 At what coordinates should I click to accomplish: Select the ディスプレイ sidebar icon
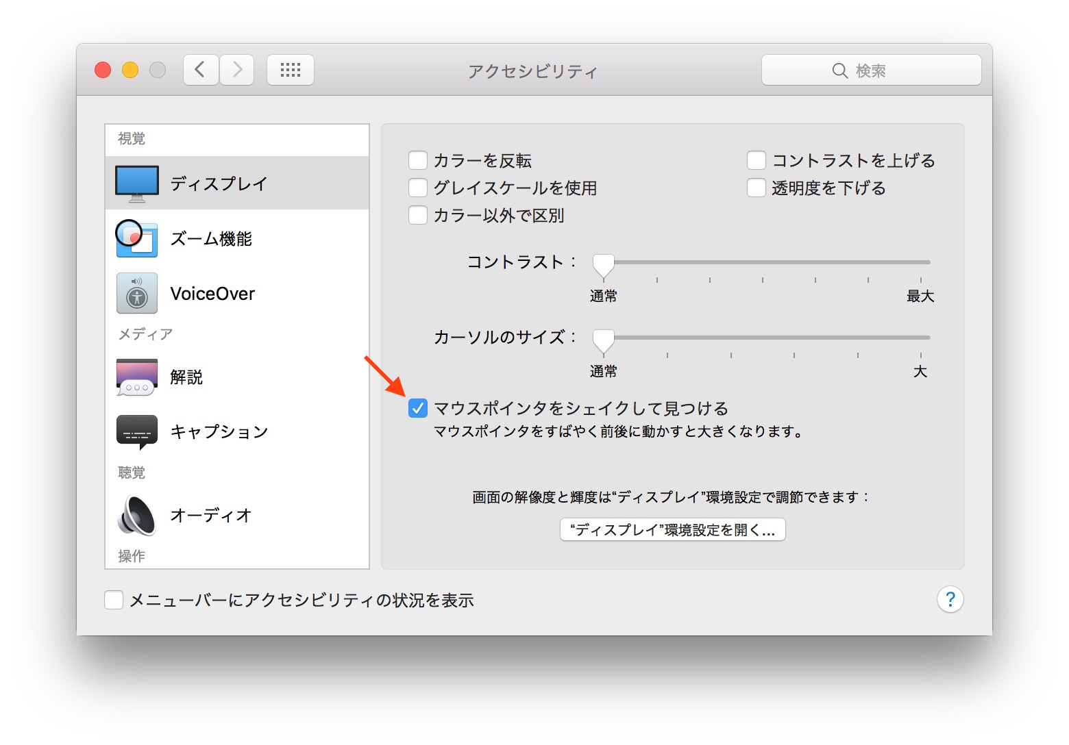136,183
